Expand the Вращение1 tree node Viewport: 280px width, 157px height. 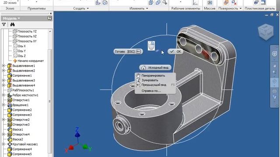[x=3, y=105]
